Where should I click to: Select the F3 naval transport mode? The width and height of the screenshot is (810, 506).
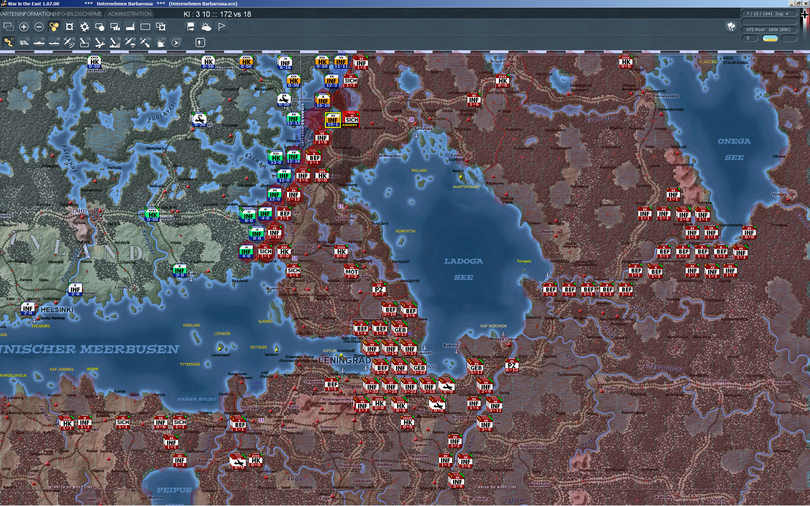(39, 42)
